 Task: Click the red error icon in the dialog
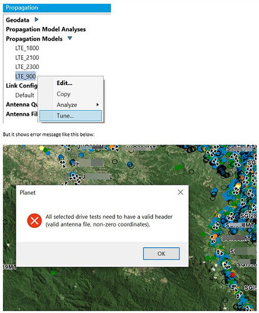pyautogui.click(x=34, y=220)
